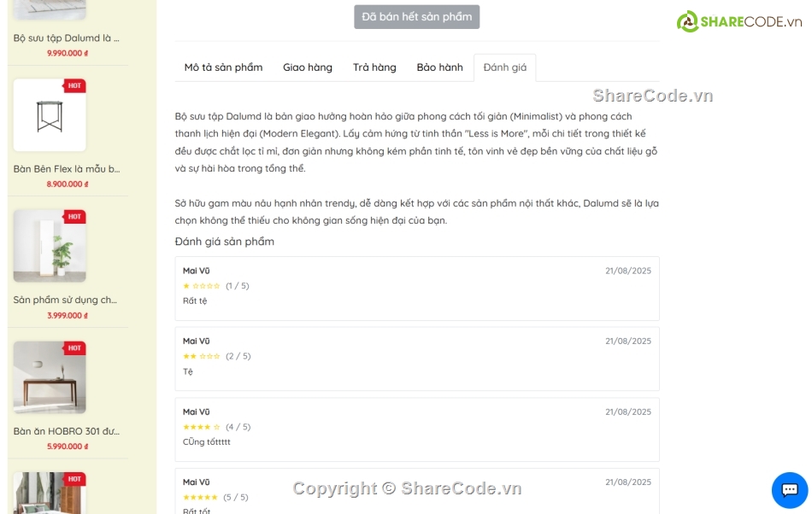Click the white cabinet with plant thumbnail
The width and height of the screenshot is (812, 514).
click(50, 247)
